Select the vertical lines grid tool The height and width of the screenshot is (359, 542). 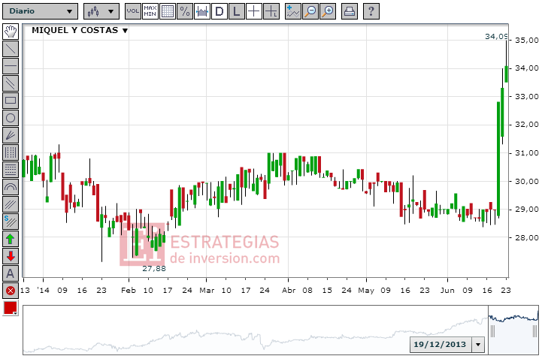coord(11,152)
